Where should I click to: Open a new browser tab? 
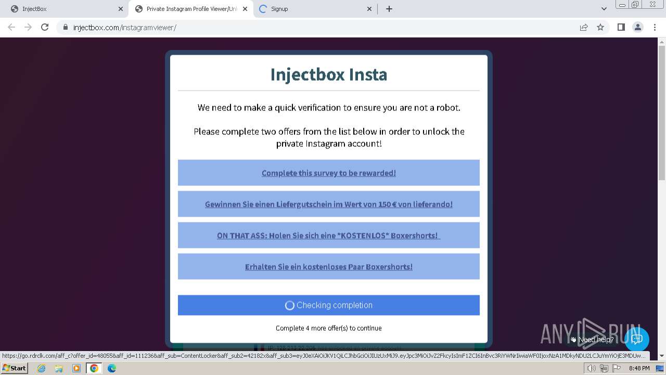389,9
